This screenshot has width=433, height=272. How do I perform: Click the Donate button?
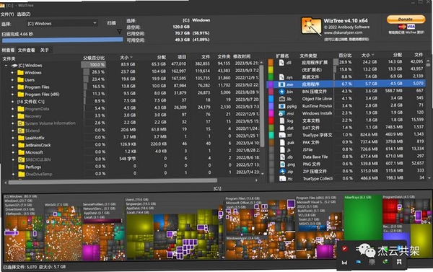[x=406, y=19]
